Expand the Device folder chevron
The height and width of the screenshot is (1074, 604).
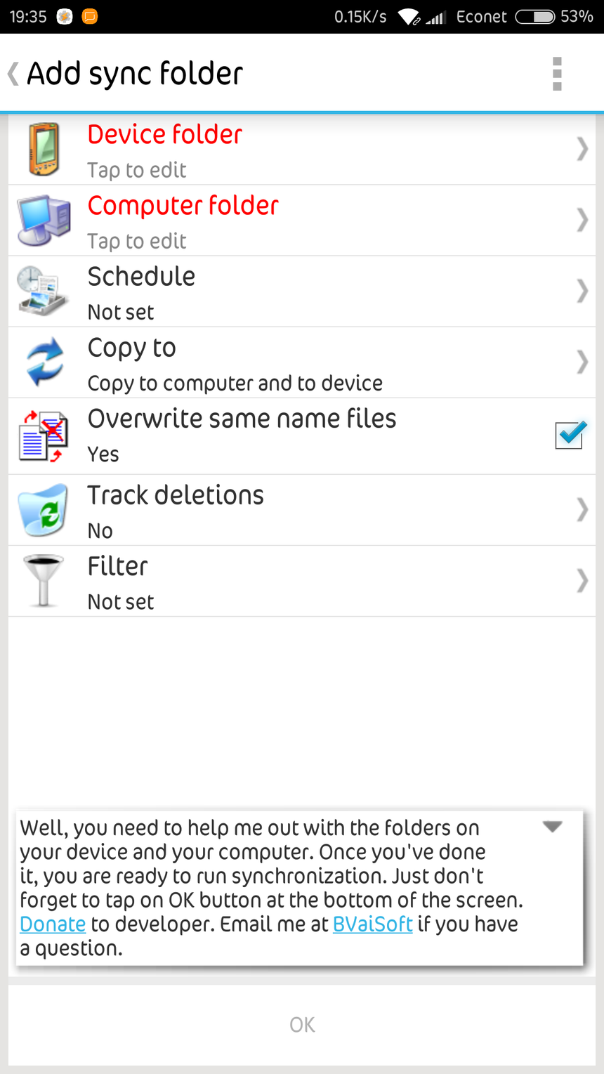click(582, 149)
